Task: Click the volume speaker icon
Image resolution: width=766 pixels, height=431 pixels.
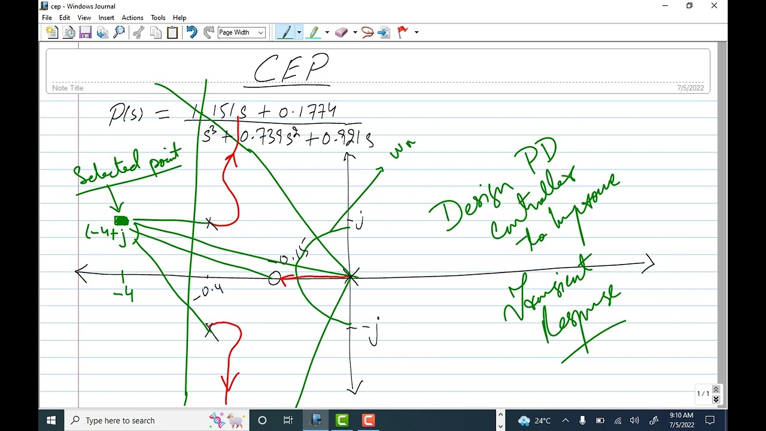Action: [634, 420]
